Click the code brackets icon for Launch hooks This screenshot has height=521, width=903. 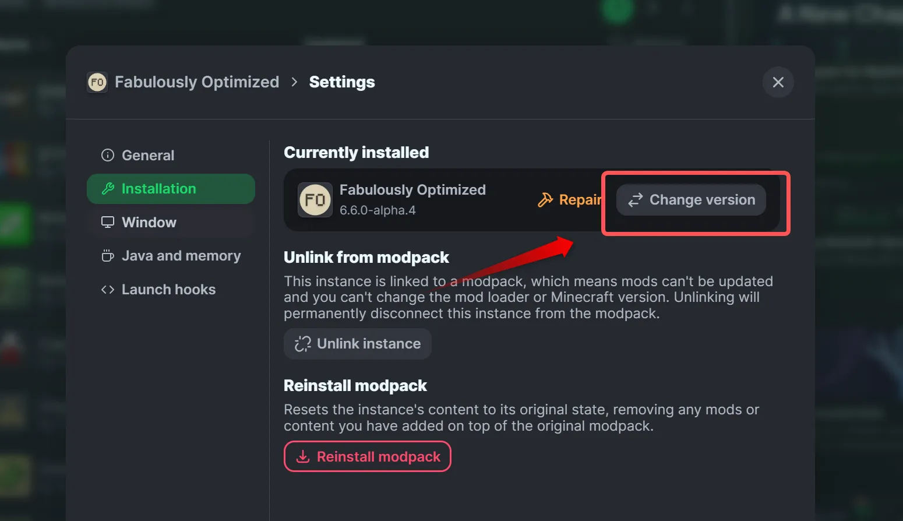pyautogui.click(x=108, y=290)
